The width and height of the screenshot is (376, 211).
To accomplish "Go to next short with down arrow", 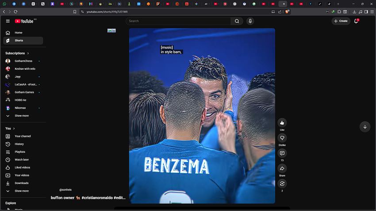I will pyautogui.click(x=365, y=127).
